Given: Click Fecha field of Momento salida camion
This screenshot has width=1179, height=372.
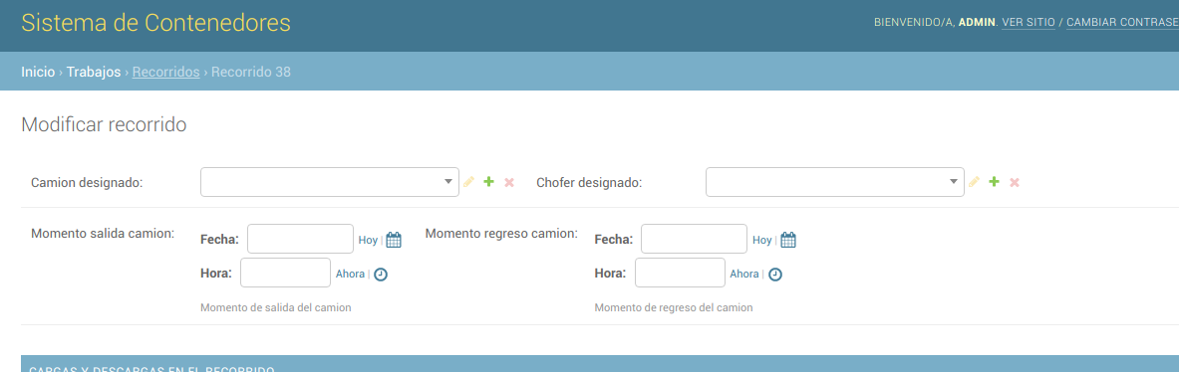Looking at the screenshot, I should (301, 240).
